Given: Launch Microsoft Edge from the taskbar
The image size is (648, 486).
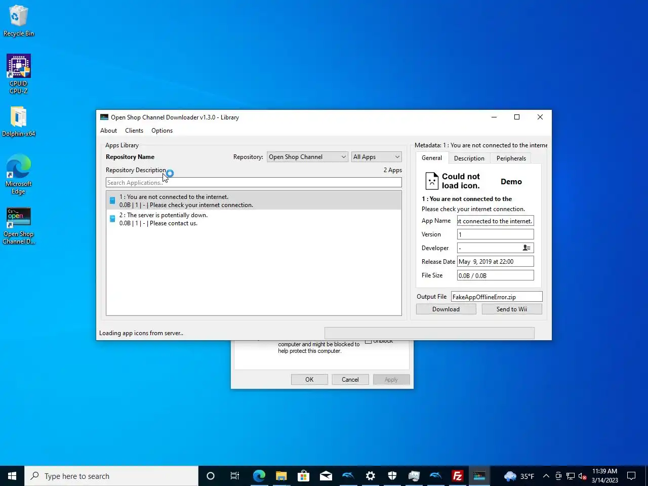Looking at the screenshot, I should pyautogui.click(x=259, y=476).
